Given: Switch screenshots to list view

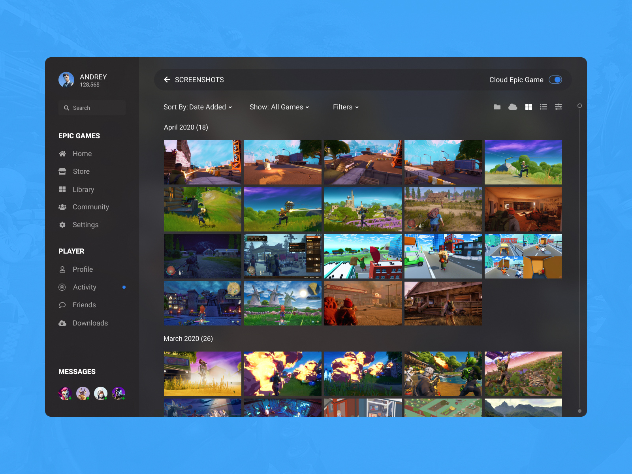Looking at the screenshot, I should (x=543, y=107).
